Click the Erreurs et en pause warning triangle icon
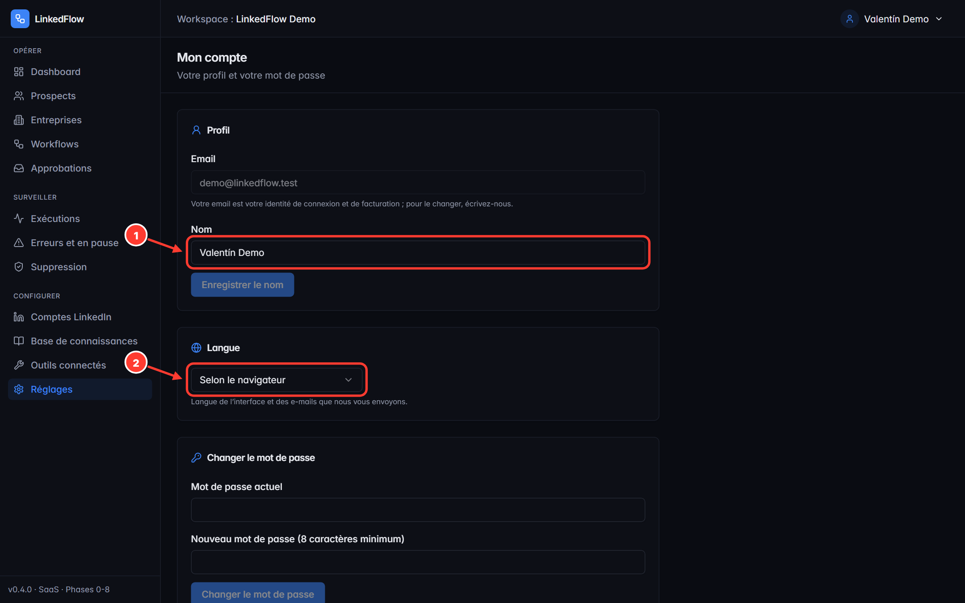 click(x=19, y=243)
